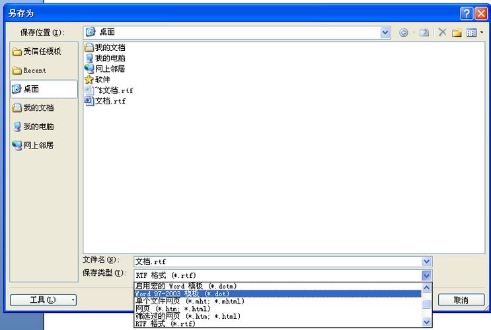This screenshot has width=491, height=330.
Task: Select Recent in the places bar
Action: tap(44, 71)
